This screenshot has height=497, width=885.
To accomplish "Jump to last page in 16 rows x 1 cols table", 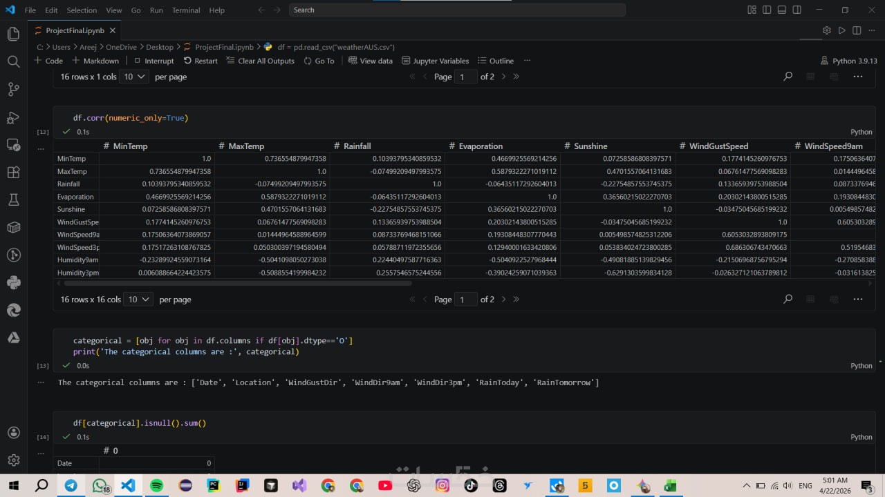I will click(516, 77).
